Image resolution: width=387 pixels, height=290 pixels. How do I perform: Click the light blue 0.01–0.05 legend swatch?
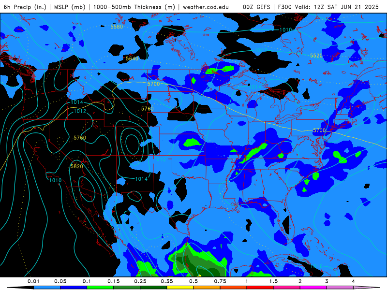[x=47, y=288]
